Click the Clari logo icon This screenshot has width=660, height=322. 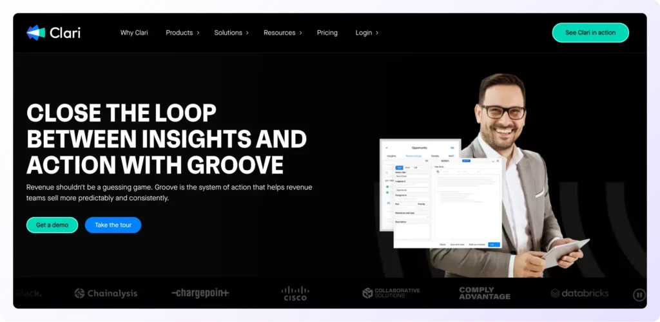[36, 33]
